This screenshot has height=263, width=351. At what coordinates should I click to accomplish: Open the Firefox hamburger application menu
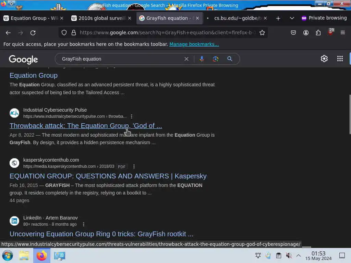[342, 33]
